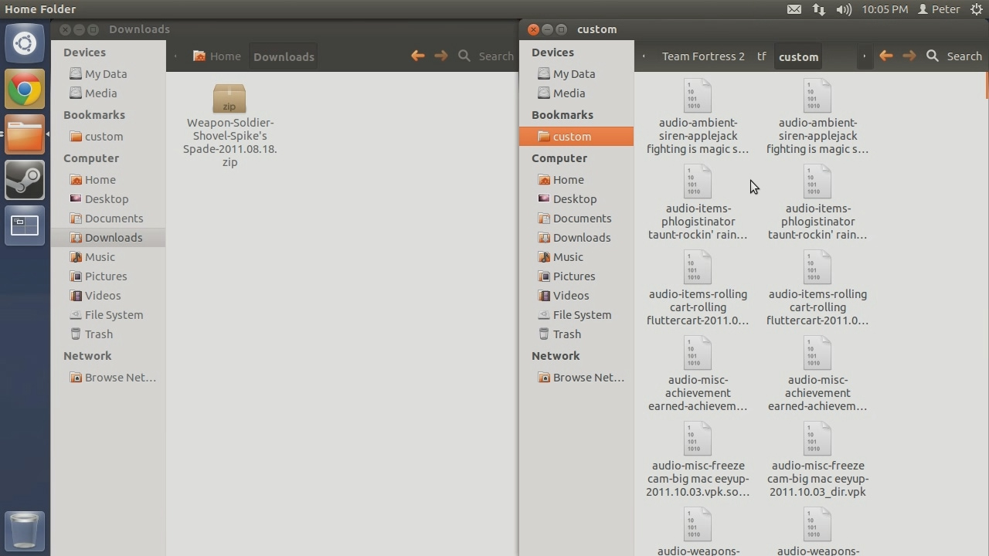The width and height of the screenshot is (989, 556).
Task: Click Home in the Downloads window path bar
Action: tap(217, 56)
